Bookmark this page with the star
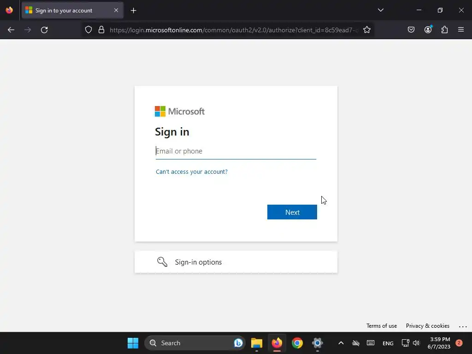Screen dimensions: 472x354 click(x=366, y=30)
